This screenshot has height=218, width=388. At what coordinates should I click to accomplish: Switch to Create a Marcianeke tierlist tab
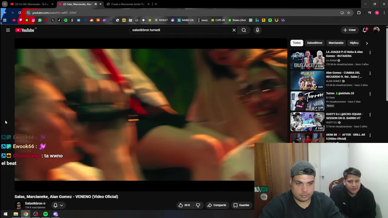[x=128, y=4]
